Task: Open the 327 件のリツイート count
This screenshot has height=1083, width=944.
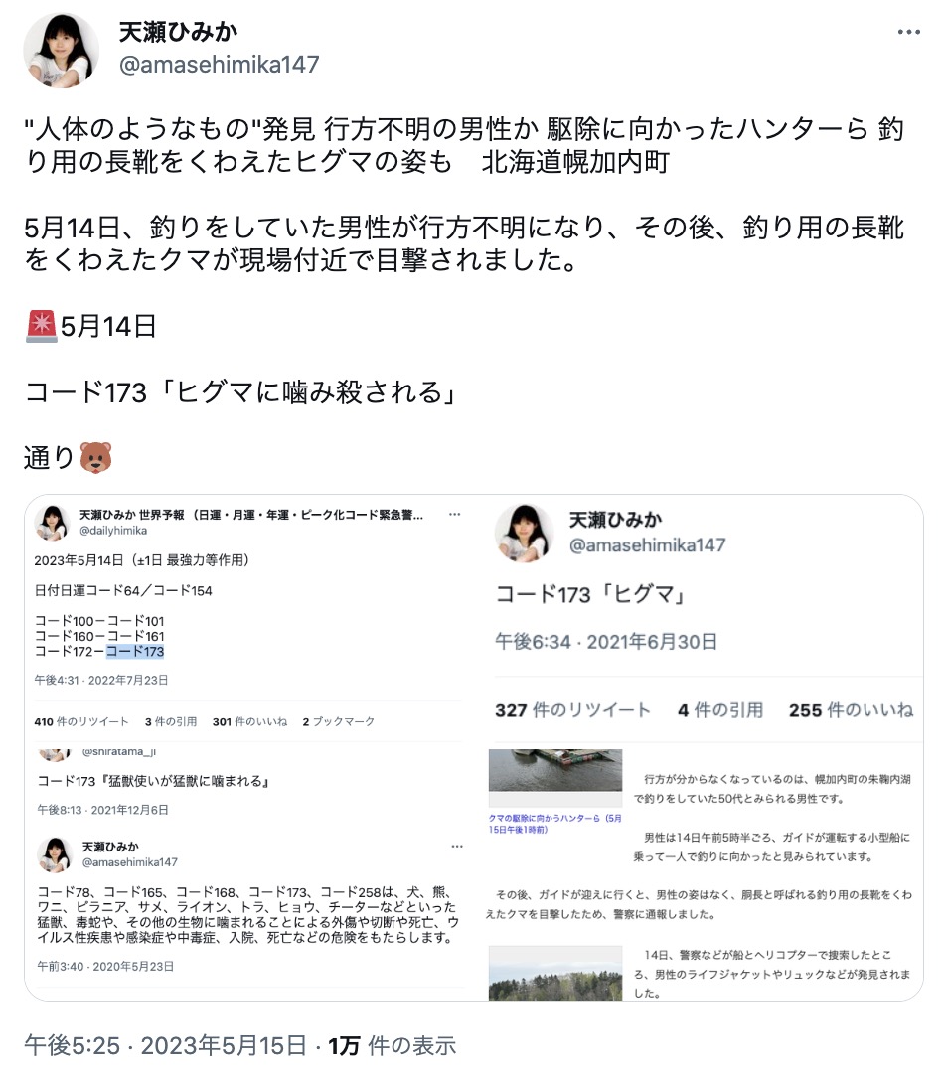Action: coord(572,710)
